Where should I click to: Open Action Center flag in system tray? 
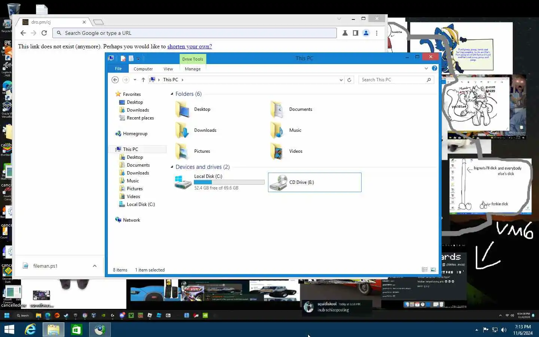[485, 330]
